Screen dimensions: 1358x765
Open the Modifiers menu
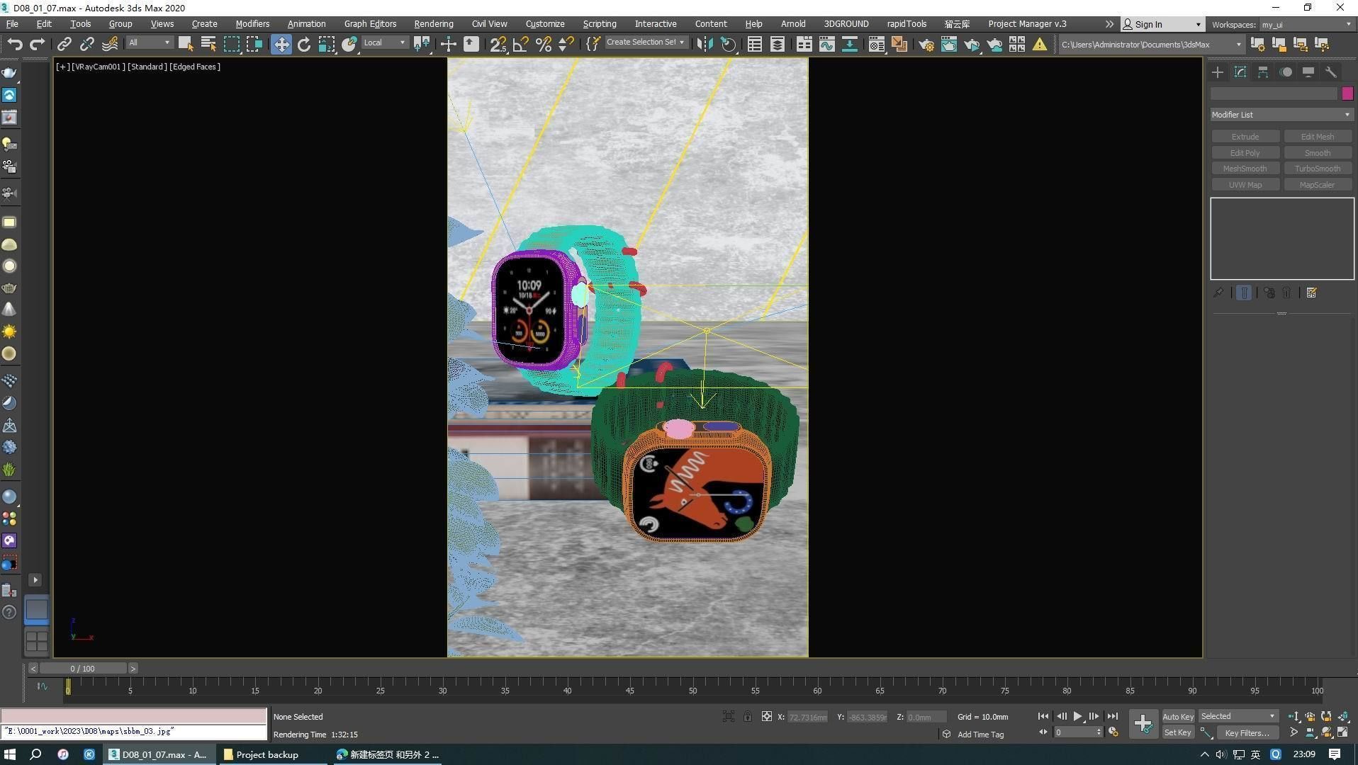coord(252,24)
